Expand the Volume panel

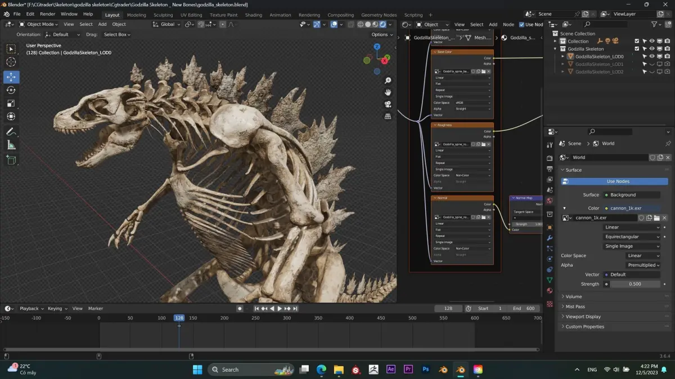coord(574,296)
